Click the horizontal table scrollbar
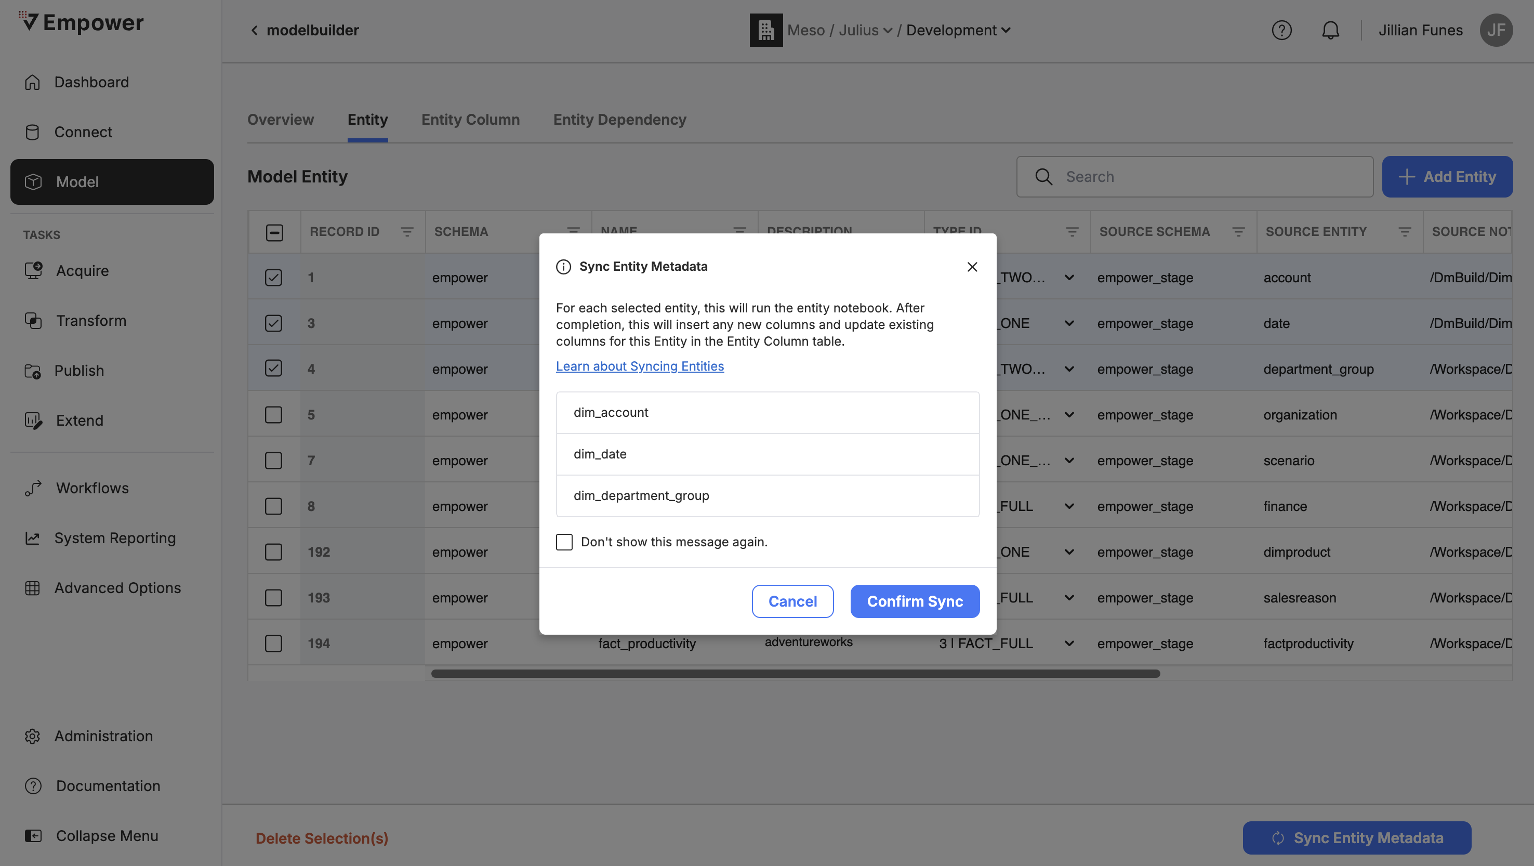The image size is (1534, 866). point(795,674)
